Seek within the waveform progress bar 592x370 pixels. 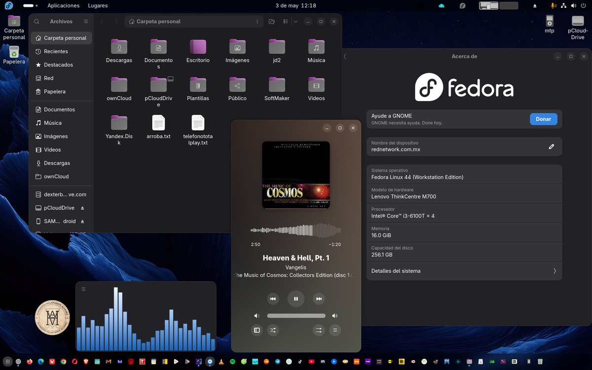[x=296, y=230]
